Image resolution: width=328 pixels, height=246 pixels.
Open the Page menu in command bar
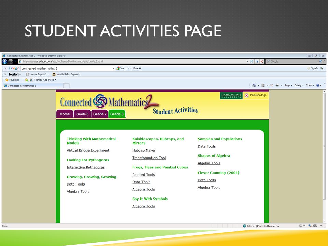coord(288,85)
